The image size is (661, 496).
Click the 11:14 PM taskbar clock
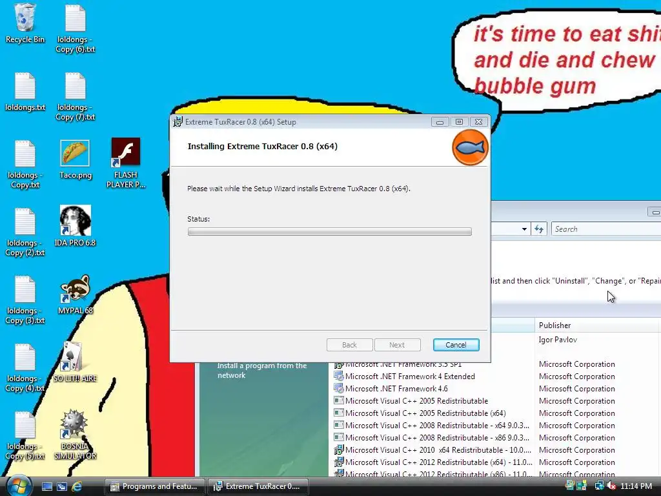click(636, 486)
